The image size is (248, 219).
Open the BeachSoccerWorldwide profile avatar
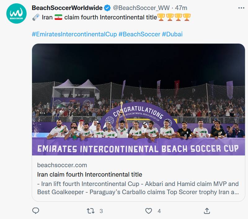[x=16, y=13]
